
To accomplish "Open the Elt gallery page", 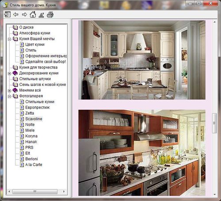I will click(x=28, y=153).
